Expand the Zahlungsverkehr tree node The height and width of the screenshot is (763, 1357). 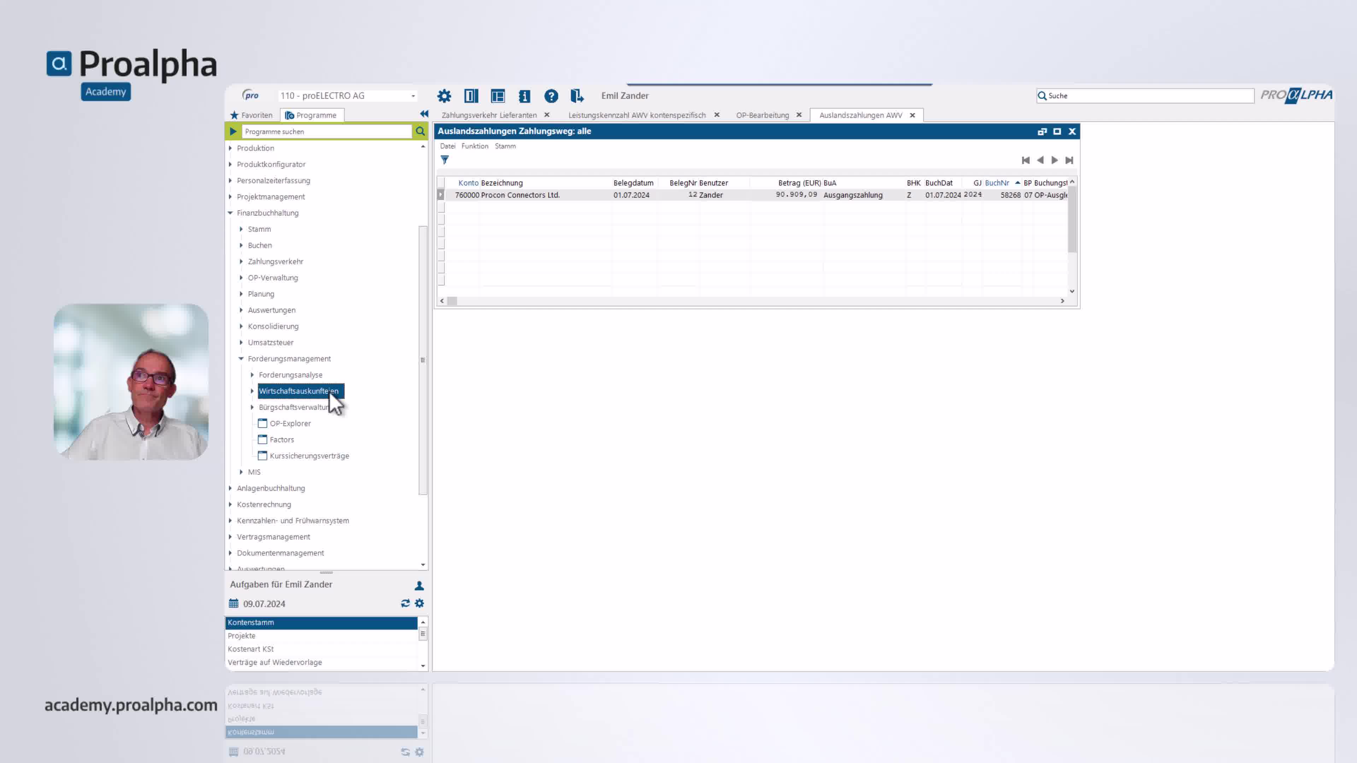click(x=241, y=262)
